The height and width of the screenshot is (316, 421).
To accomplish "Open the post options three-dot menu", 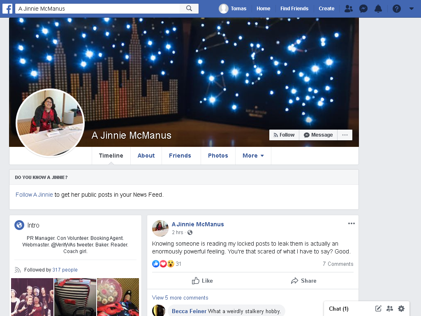I will point(351,223).
